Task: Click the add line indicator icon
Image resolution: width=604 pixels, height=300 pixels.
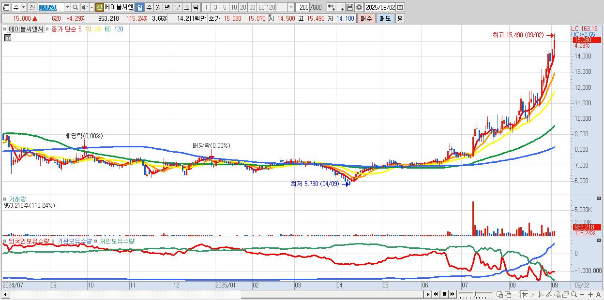Action: click(340, 7)
